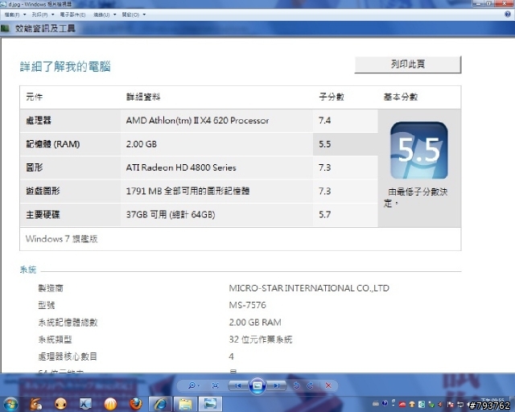
Task: Click the '2.00 GB RAM' system memory value
Action: [255, 323]
